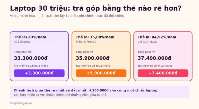Click the Thẻ lãi 44,52%/năm heading
Viewport: 199px width, 109px height.
point(157,37)
